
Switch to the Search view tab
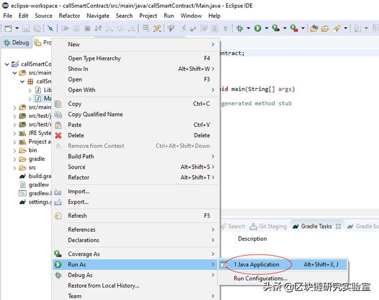pos(233,226)
